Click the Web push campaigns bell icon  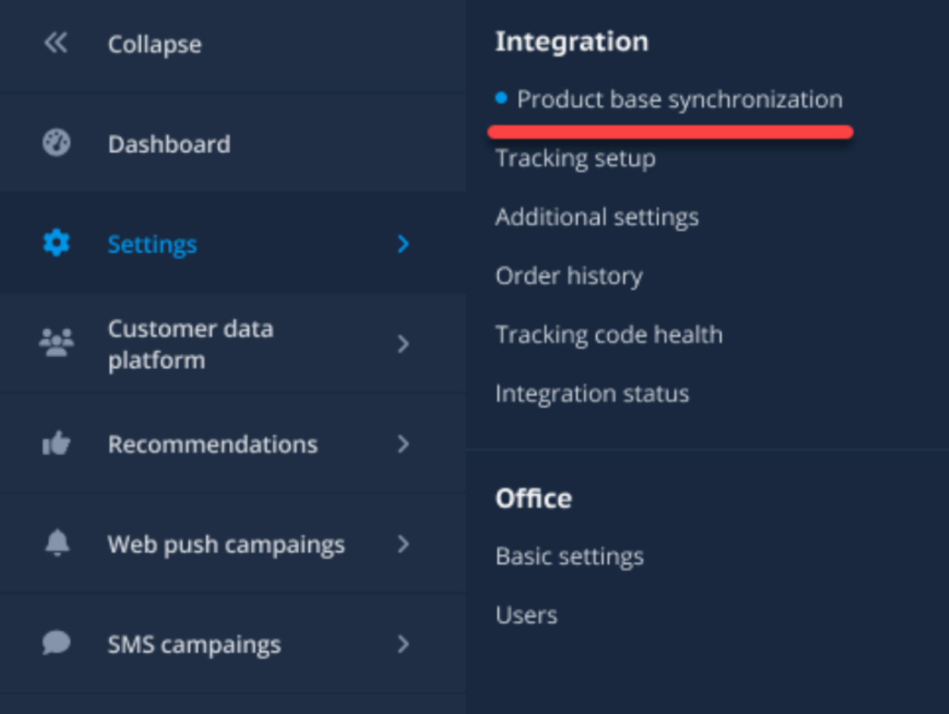pyautogui.click(x=57, y=543)
